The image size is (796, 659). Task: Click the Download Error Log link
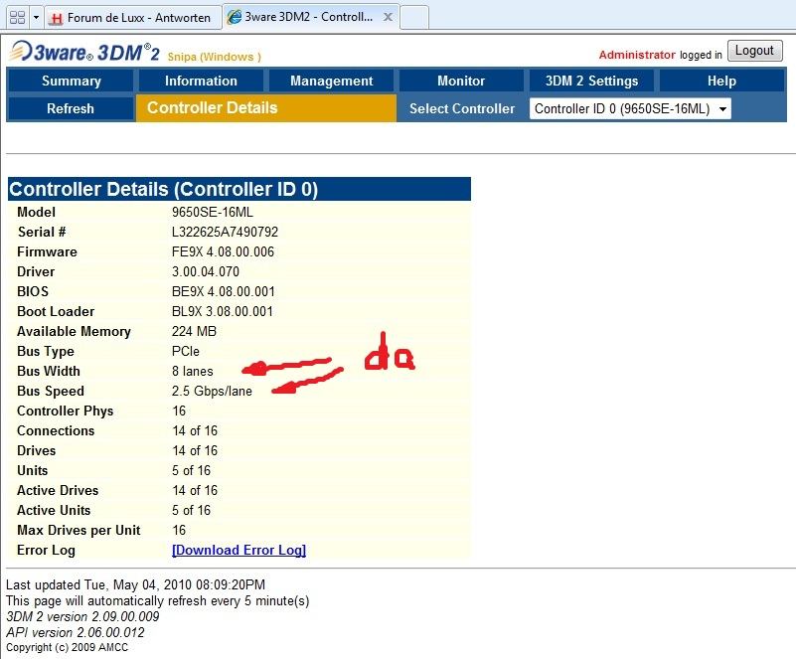(239, 550)
